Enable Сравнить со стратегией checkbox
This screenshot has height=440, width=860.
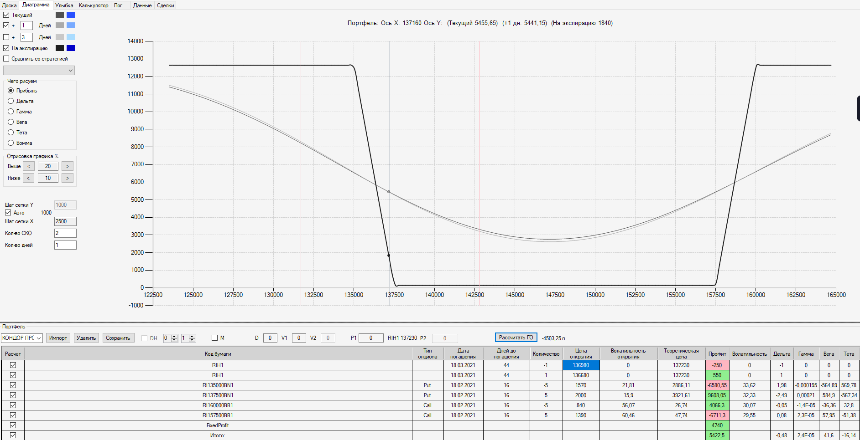(6, 59)
